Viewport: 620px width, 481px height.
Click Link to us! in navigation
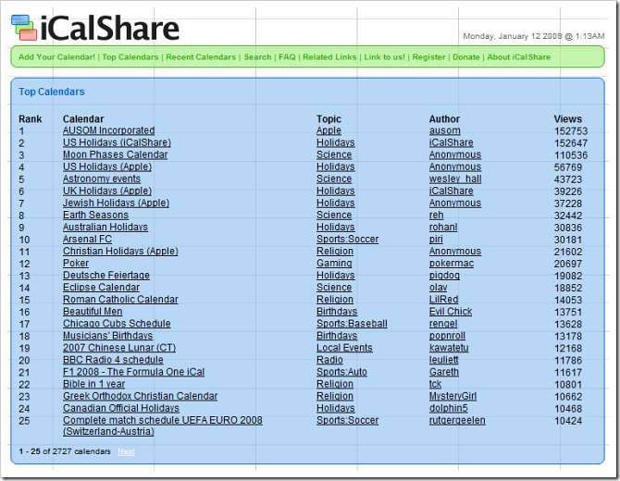tap(384, 57)
